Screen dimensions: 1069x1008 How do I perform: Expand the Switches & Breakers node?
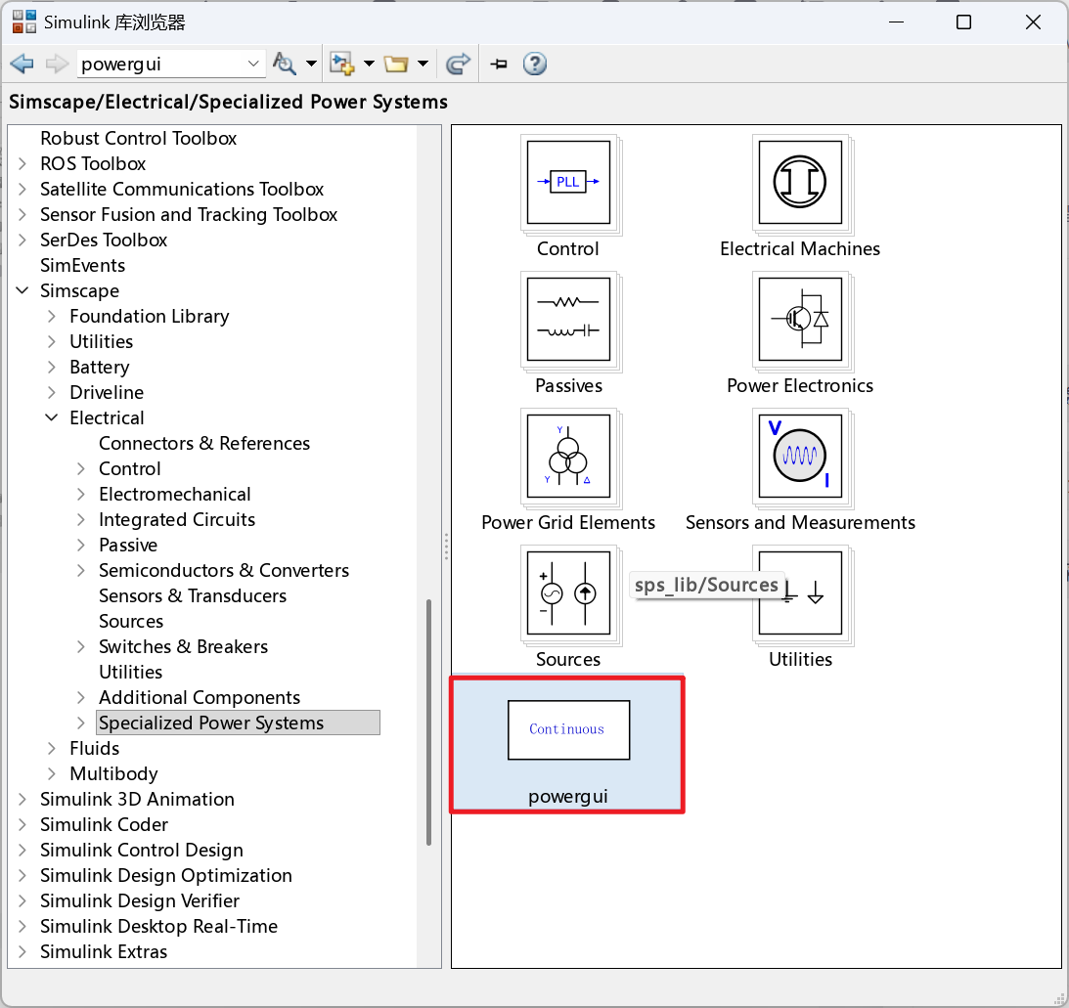coord(81,647)
